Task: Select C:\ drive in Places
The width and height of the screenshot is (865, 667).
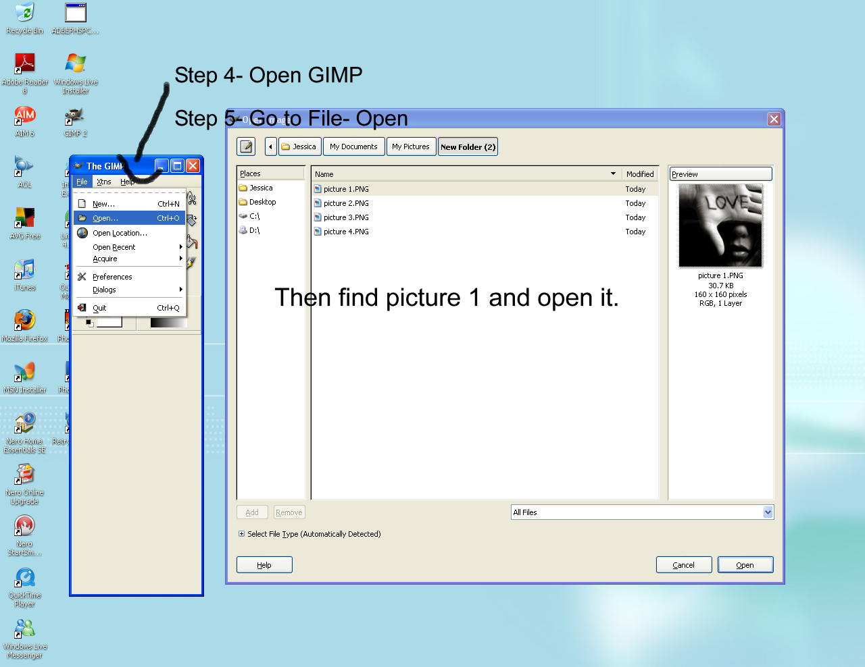Action: click(271, 216)
